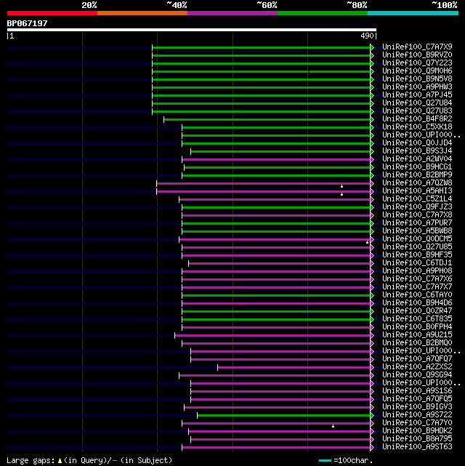The image size is (465, 466).
Task: Select the UniRef100_C7A7X6 label
Action: pyautogui.click(x=417, y=279)
